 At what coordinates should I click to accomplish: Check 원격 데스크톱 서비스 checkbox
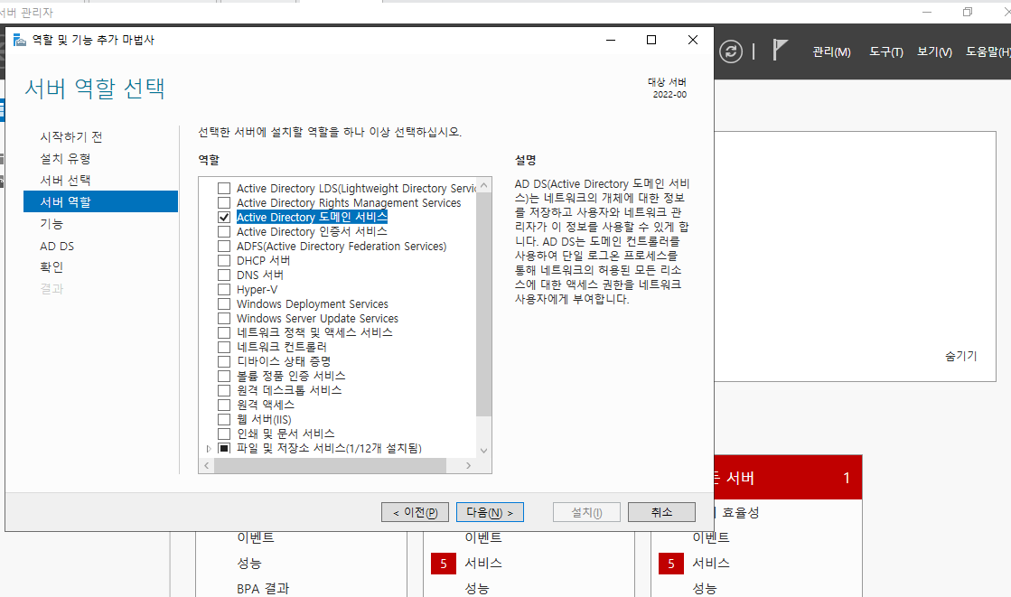[224, 391]
